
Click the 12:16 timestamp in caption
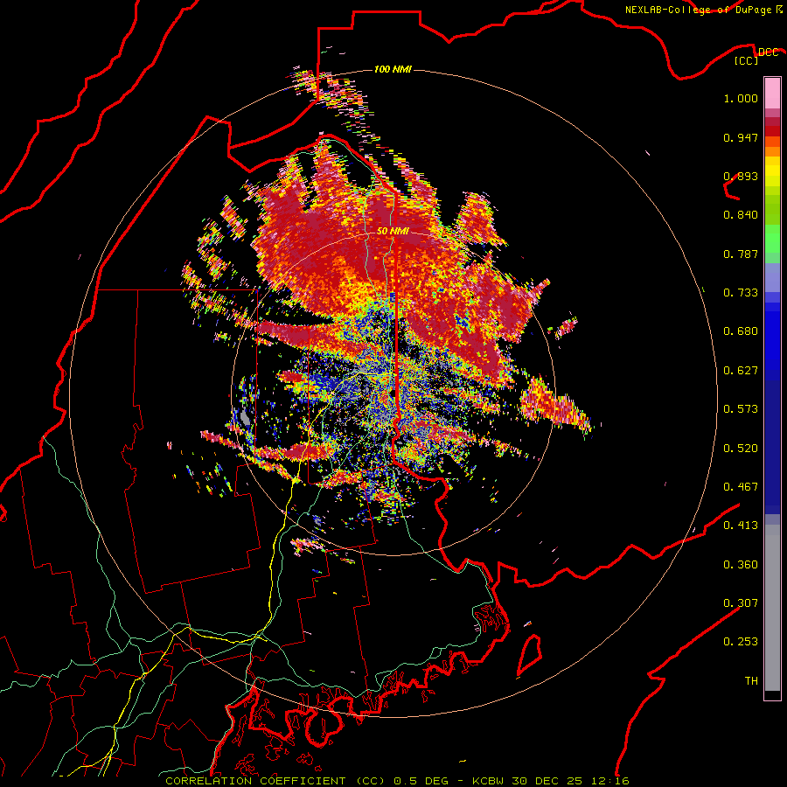click(x=610, y=781)
